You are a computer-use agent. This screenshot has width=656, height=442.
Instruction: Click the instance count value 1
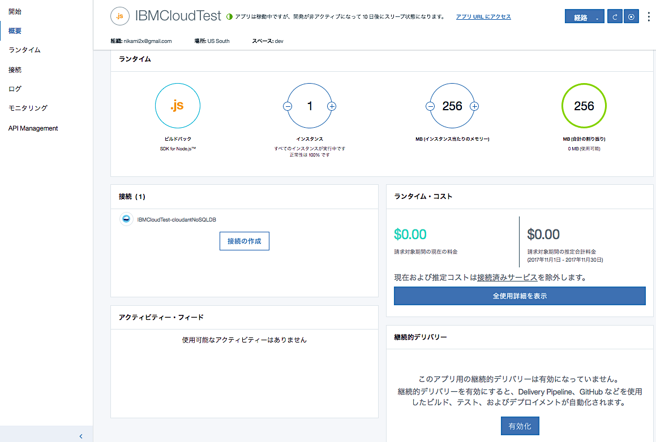tap(310, 106)
